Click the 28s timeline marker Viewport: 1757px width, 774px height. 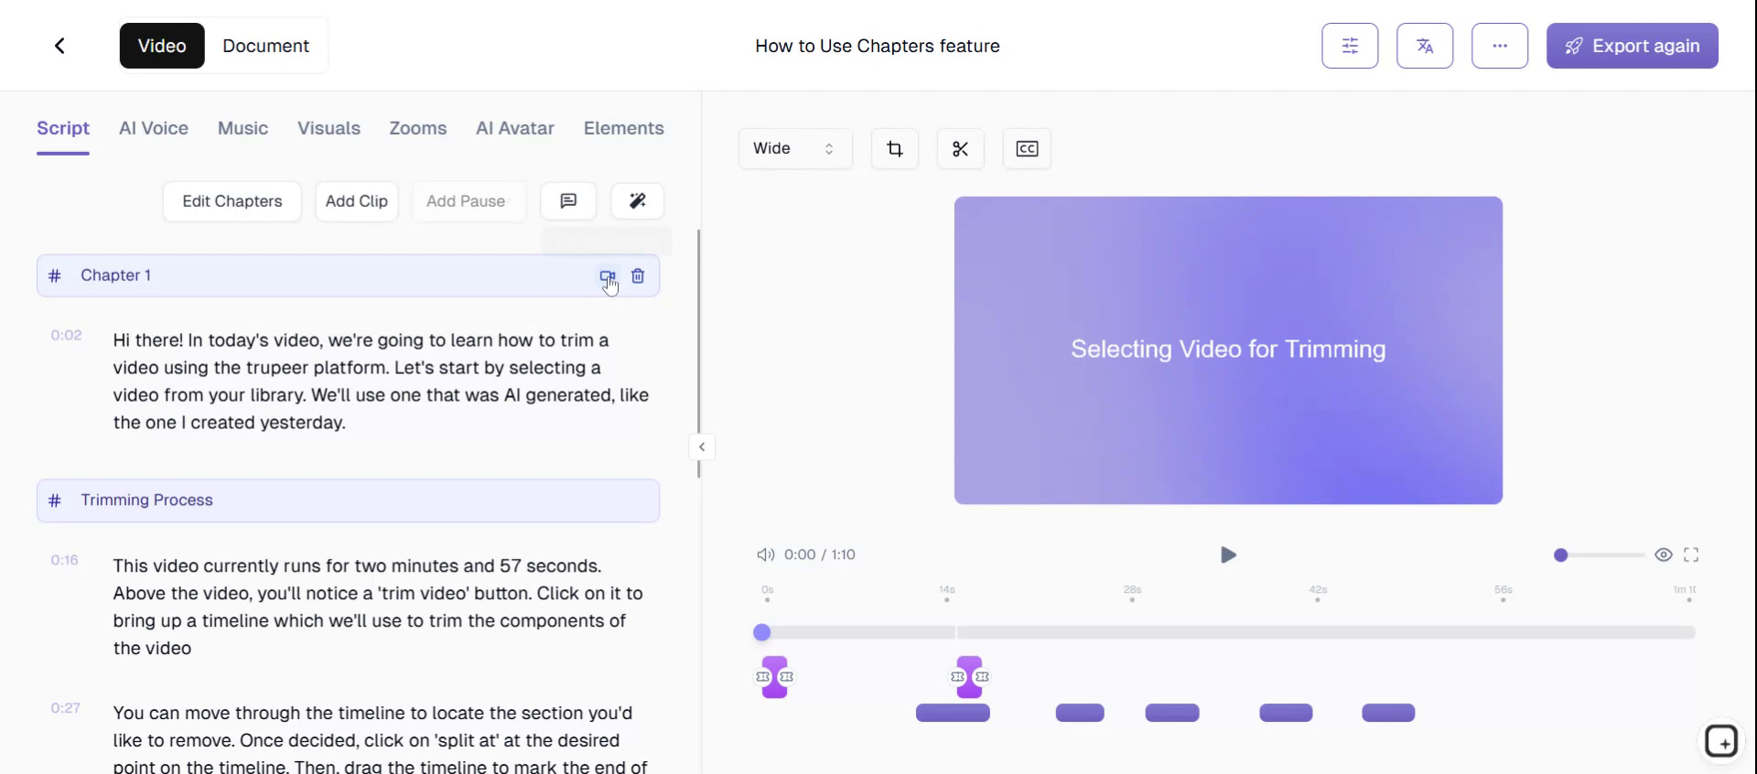pyautogui.click(x=1132, y=593)
